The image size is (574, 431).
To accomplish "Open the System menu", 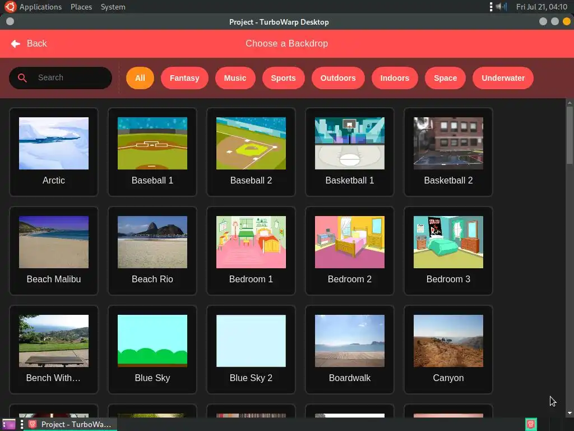I will click(x=113, y=7).
